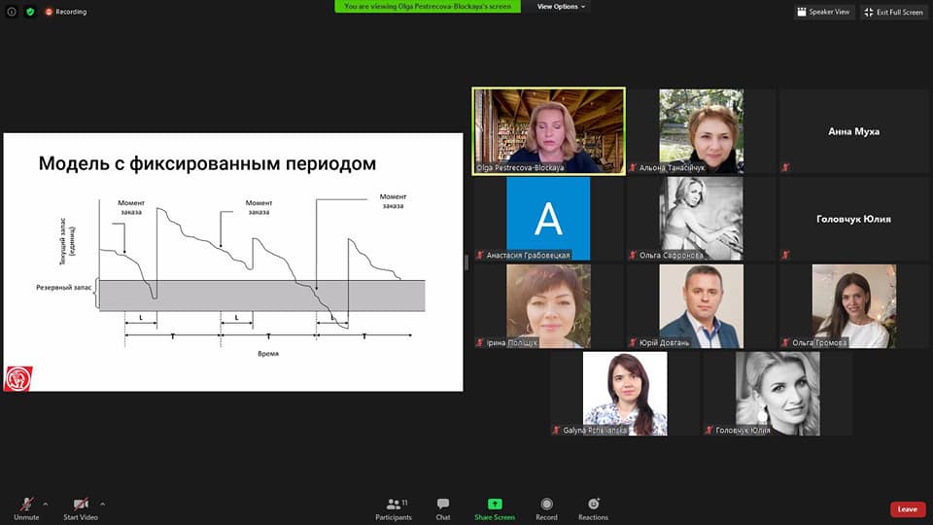Click the green encryption shield icon
Image resolution: width=933 pixels, height=525 pixels.
(30, 12)
